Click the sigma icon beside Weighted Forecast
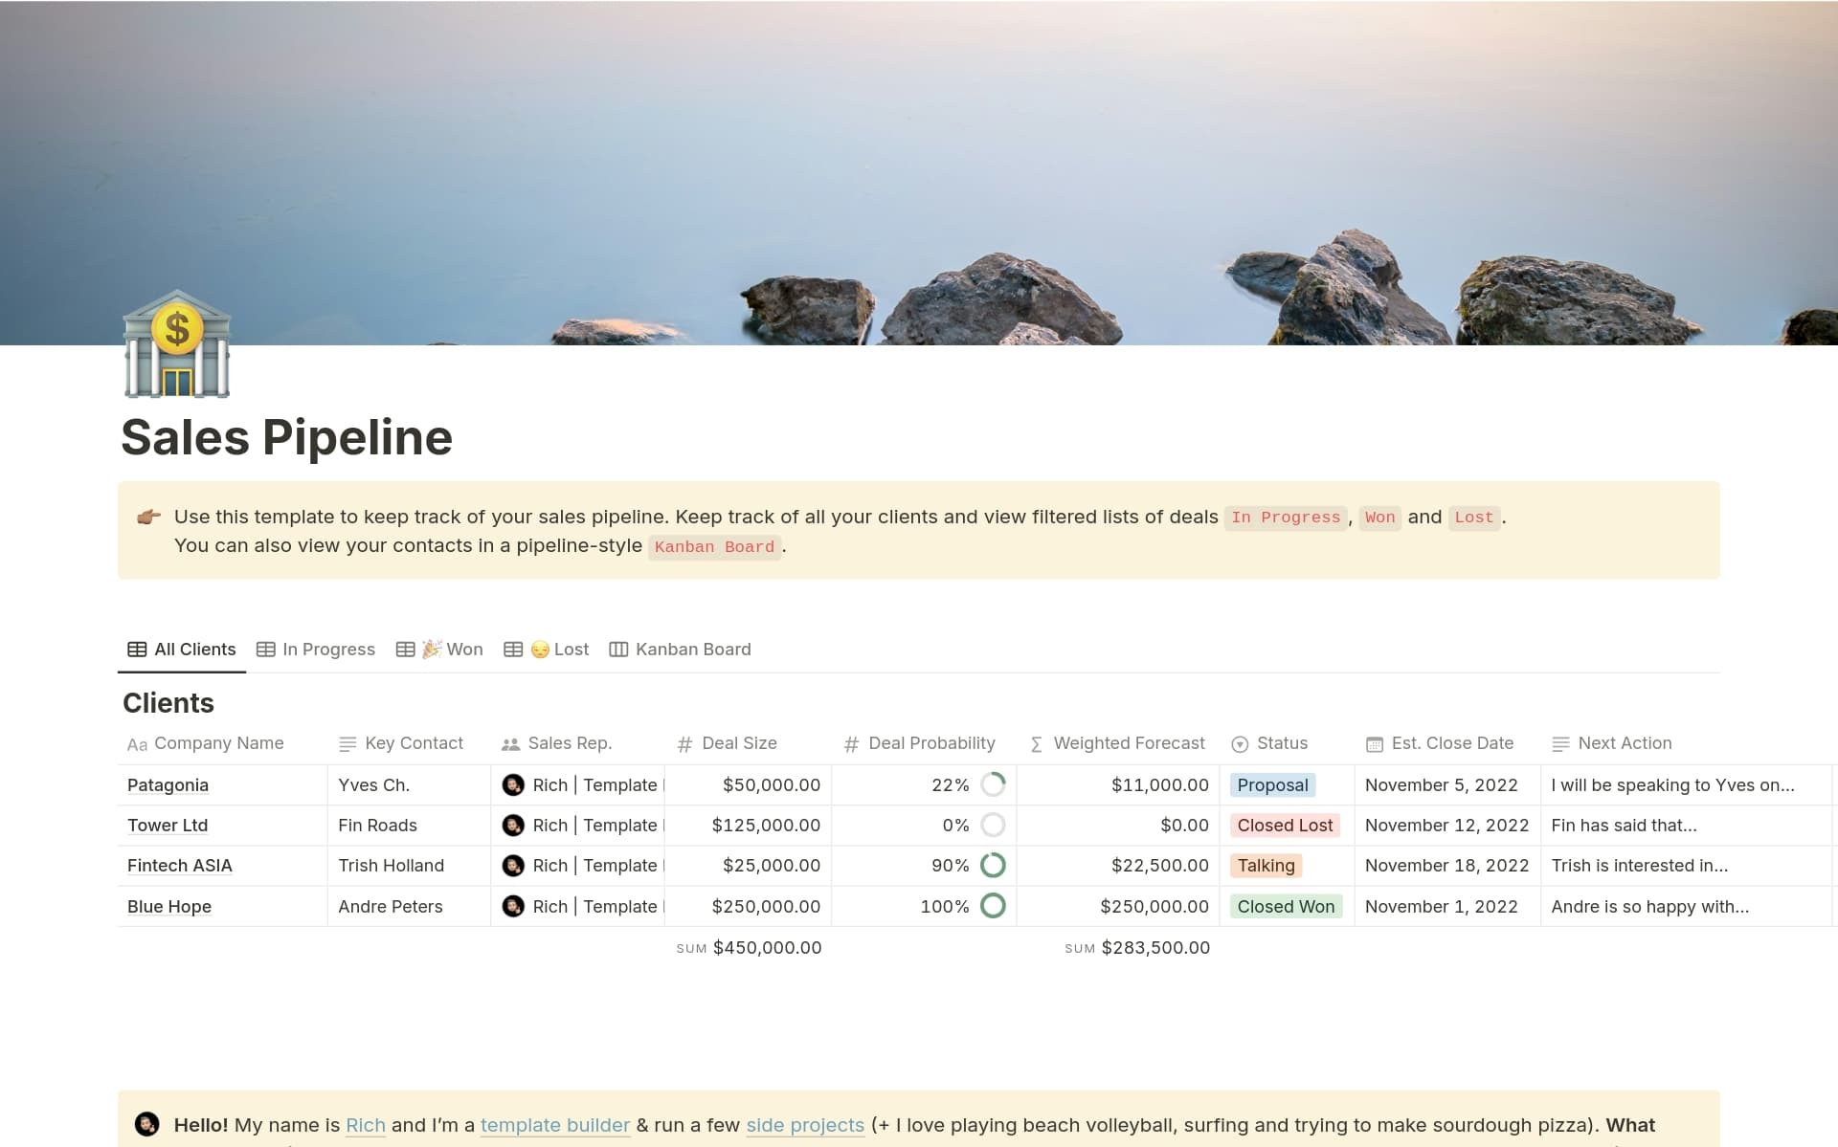The height and width of the screenshot is (1147, 1838). tap(1036, 744)
